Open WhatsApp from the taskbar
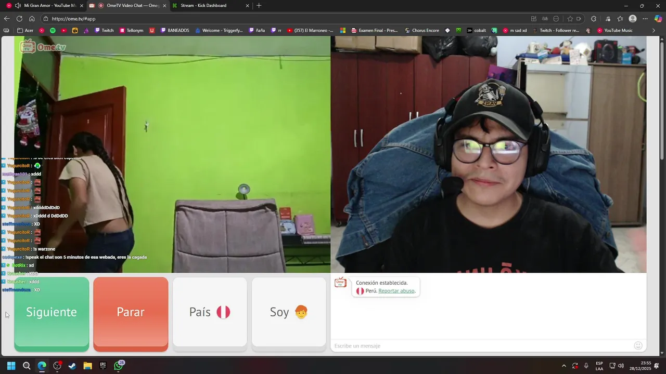 click(119, 366)
